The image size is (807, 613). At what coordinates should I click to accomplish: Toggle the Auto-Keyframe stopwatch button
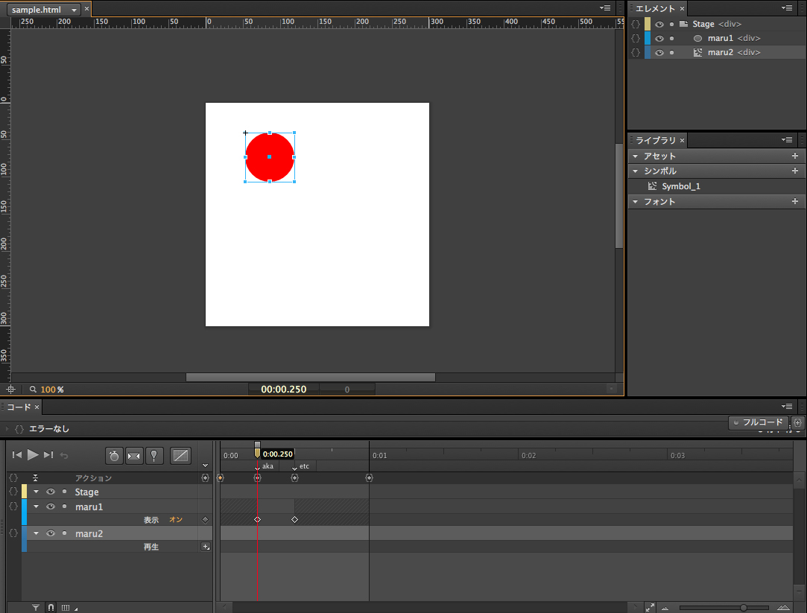tap(114, 456)
